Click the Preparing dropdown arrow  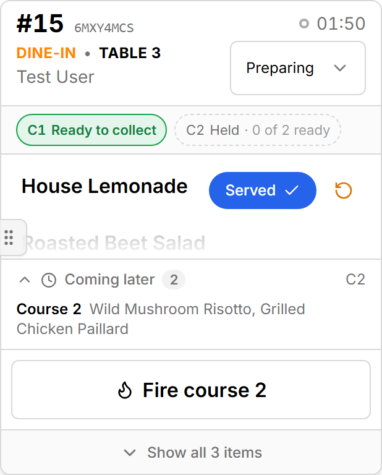340,68
